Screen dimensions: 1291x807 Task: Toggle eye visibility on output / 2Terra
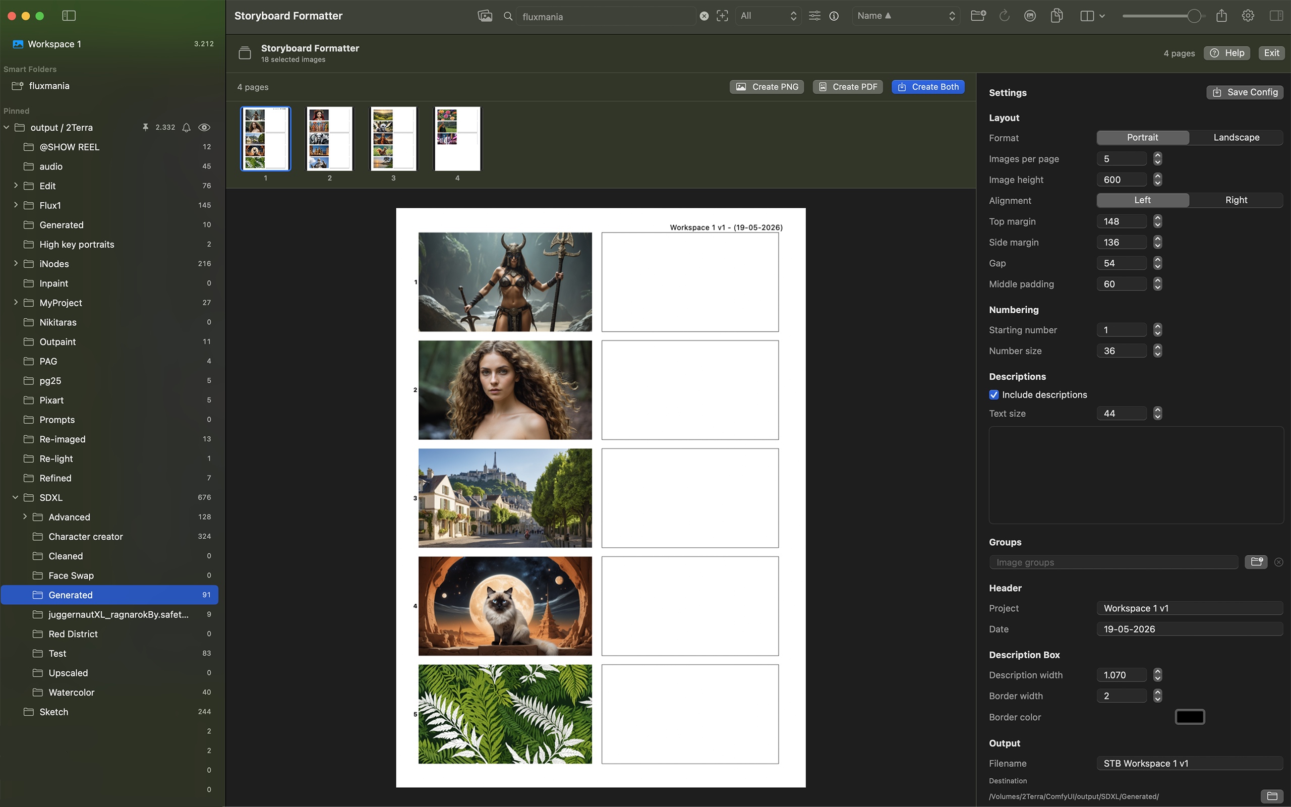click(x=204, y=128)
